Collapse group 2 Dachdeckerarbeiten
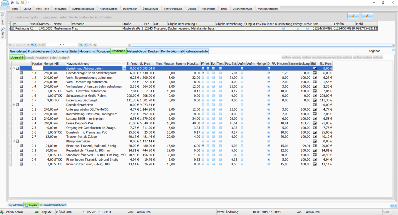 coord(14,105)
